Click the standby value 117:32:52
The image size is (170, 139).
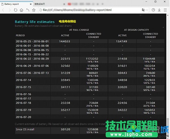tap(92, 59)
